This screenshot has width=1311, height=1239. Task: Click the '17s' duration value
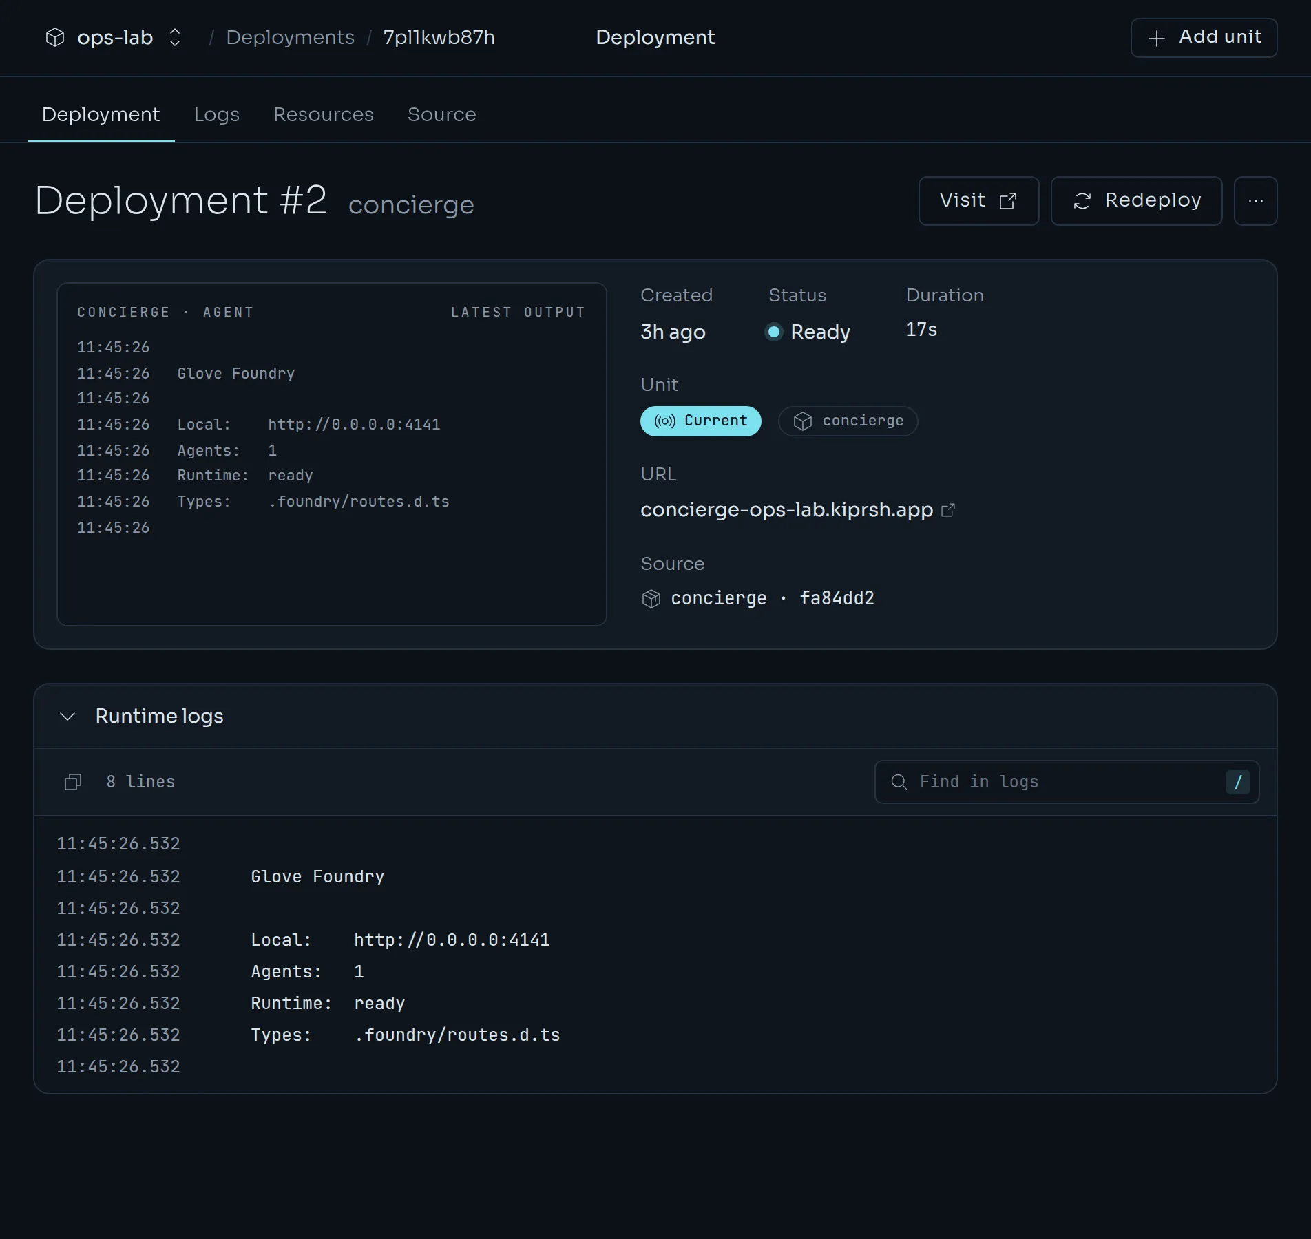click(x=921, y=330)
